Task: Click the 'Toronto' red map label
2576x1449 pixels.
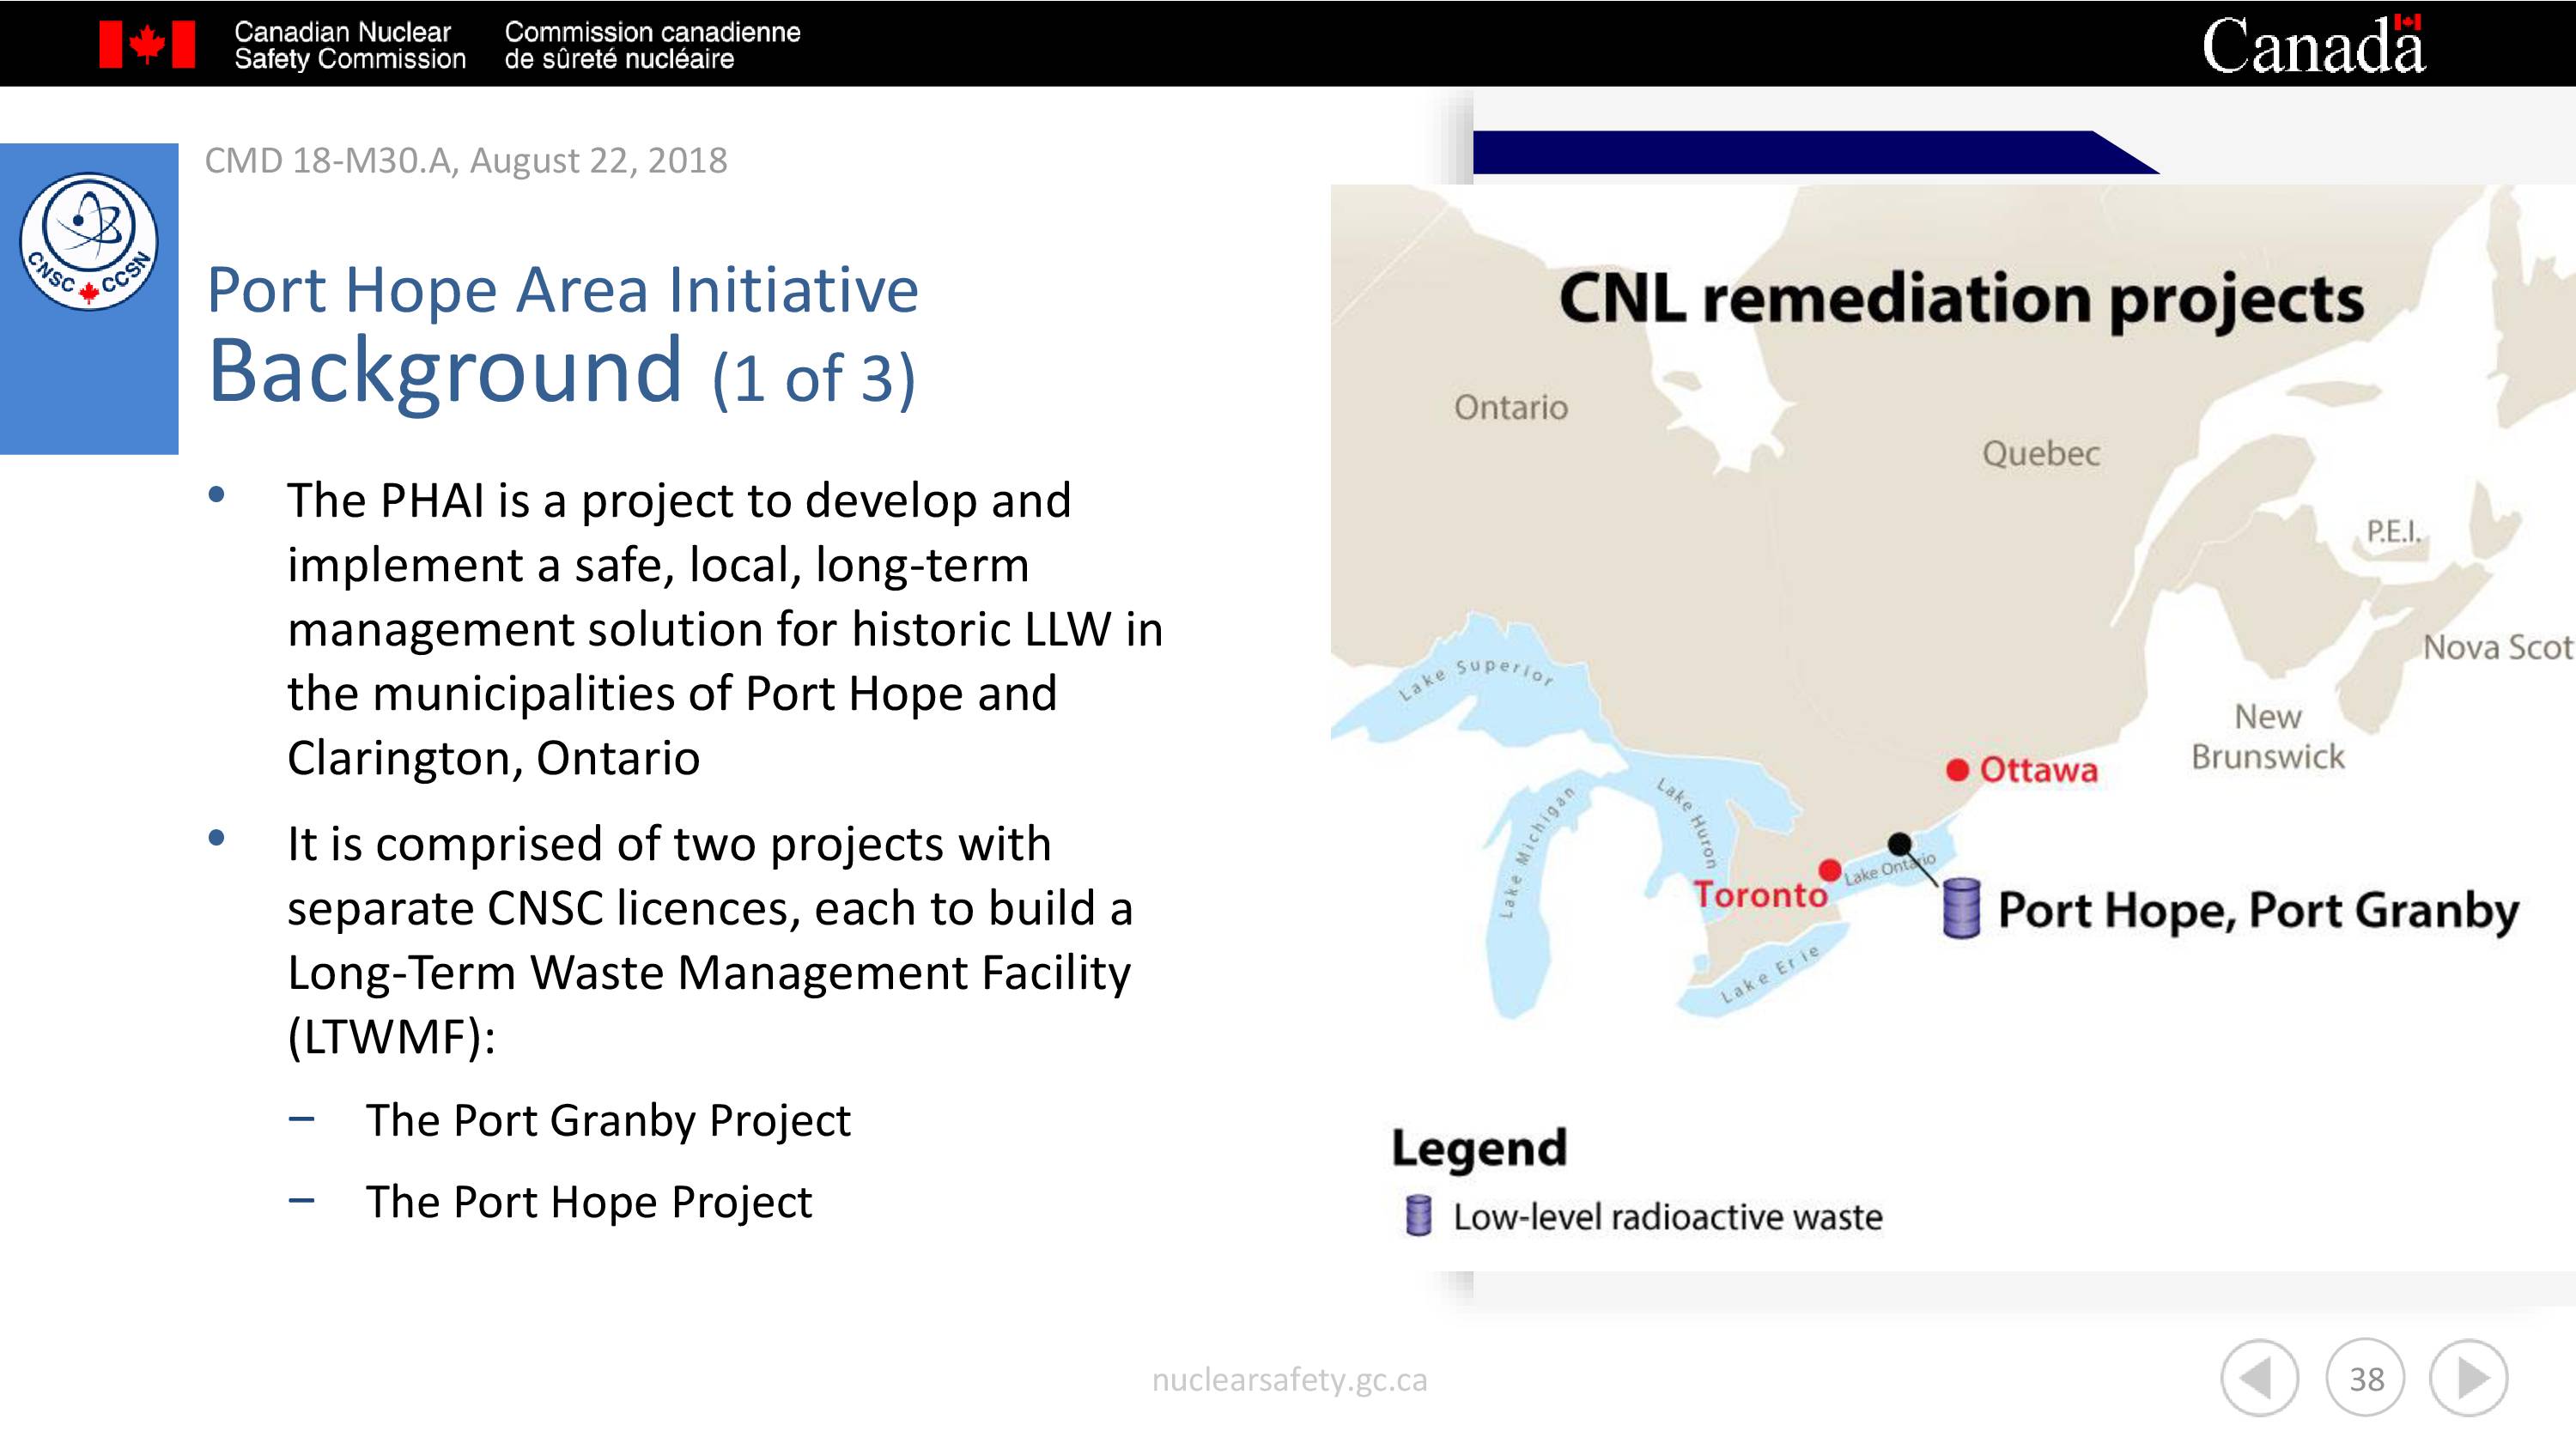Action: 1760,895
